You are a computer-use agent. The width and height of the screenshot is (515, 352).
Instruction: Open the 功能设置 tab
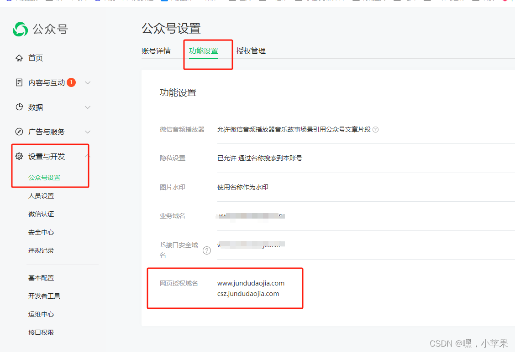[x=203, y=51]
